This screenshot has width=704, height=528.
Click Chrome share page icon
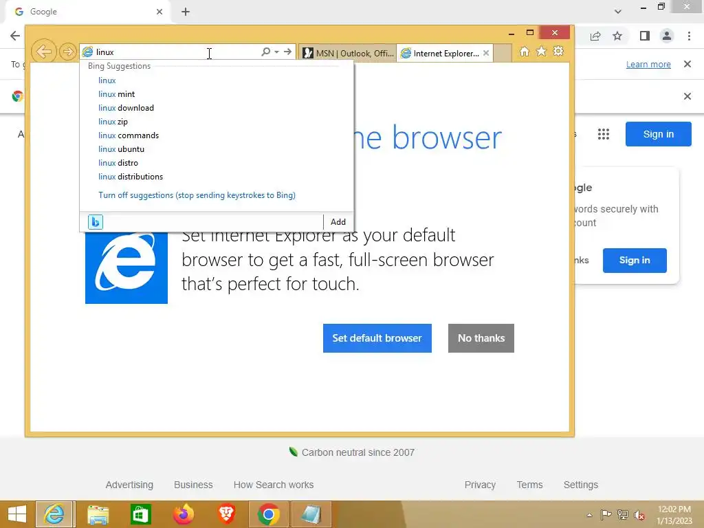[595, 36]
